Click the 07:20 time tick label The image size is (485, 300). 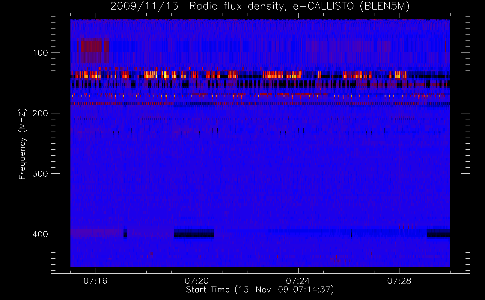point(197,281)
